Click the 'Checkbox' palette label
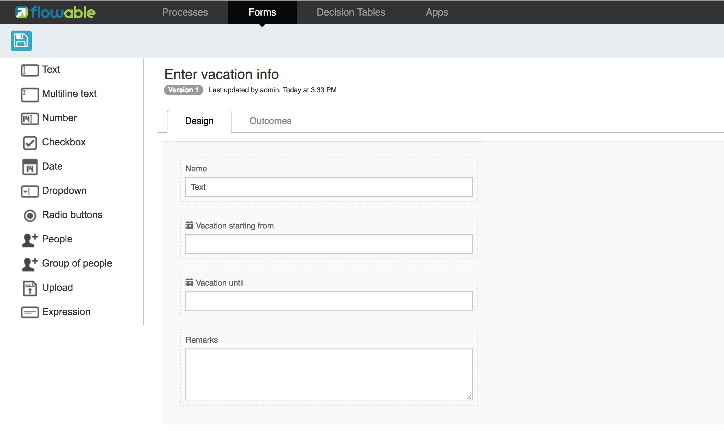 [64, 142]
